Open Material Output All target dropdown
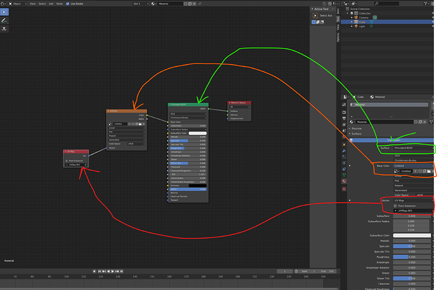 point(239,107)
